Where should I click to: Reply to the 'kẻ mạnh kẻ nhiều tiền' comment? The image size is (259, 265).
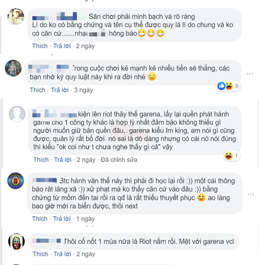click(x=60, y=90)
